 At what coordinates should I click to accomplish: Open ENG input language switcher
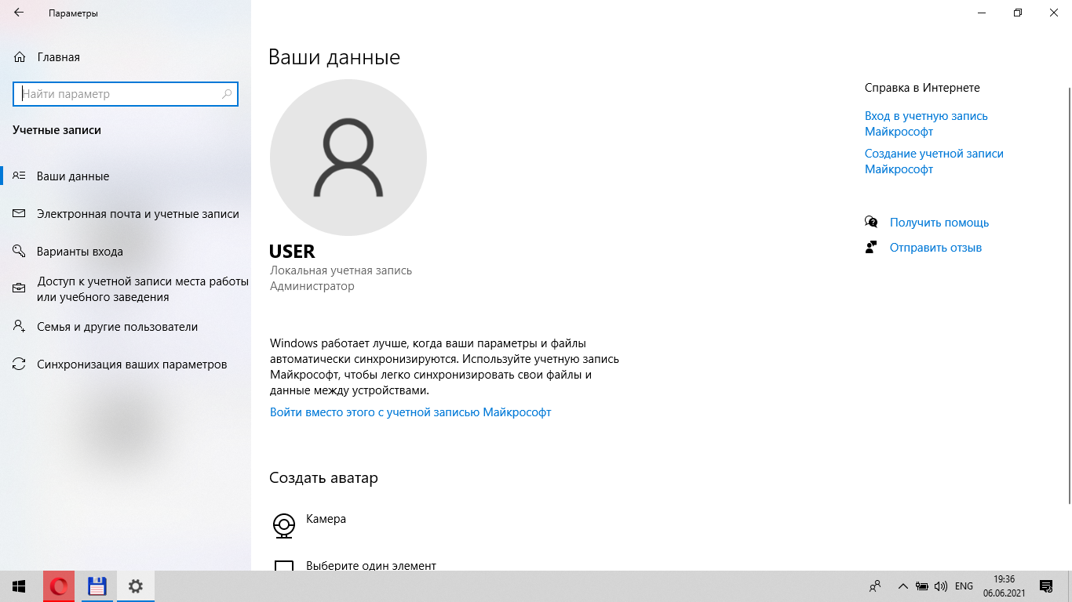point(964,586)
